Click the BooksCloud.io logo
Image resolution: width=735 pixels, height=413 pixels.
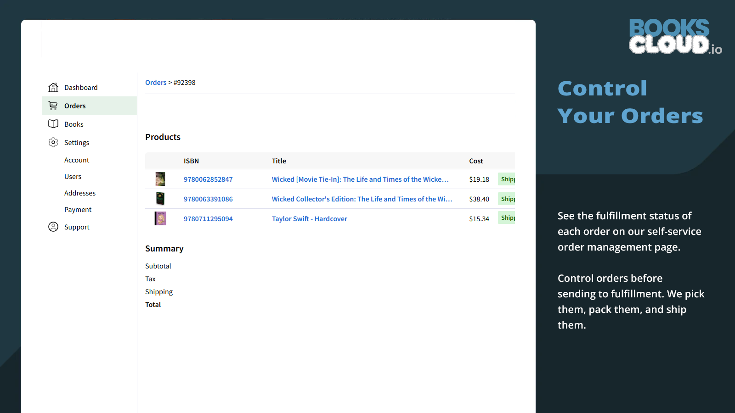[675, 37]
